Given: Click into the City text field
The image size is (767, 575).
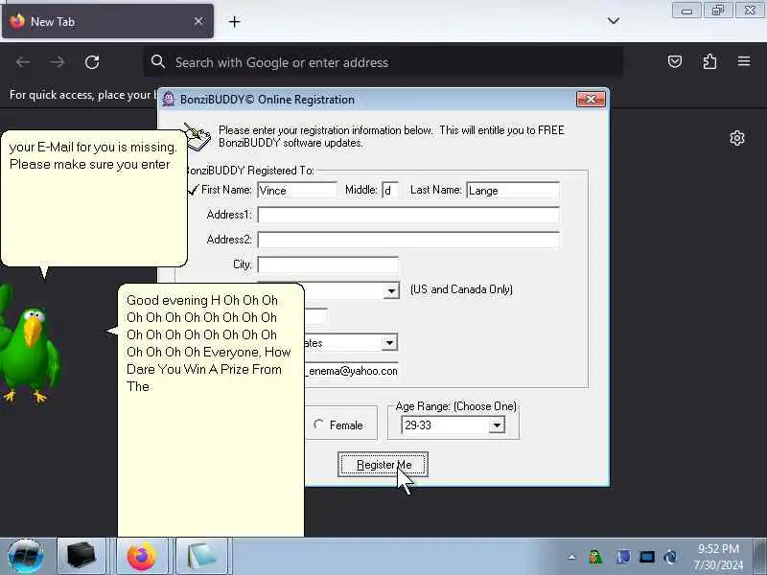Looking at the screenshot, I should point(328,264).
